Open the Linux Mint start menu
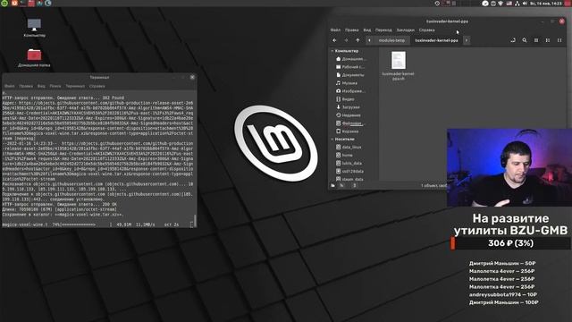This screenshot has height=322, width=572. coord(4,3)
